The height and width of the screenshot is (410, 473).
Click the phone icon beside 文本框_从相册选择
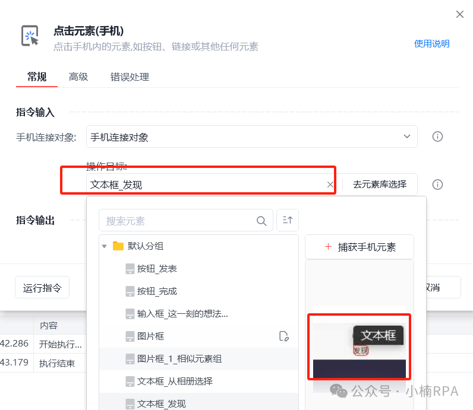[x=130, y=382]
